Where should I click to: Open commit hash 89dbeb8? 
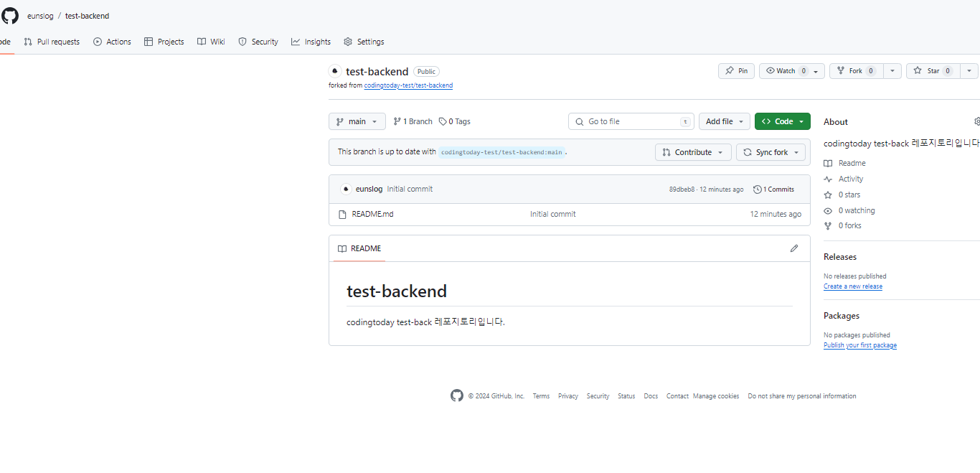pyautogui.click(x=682, y=189)
